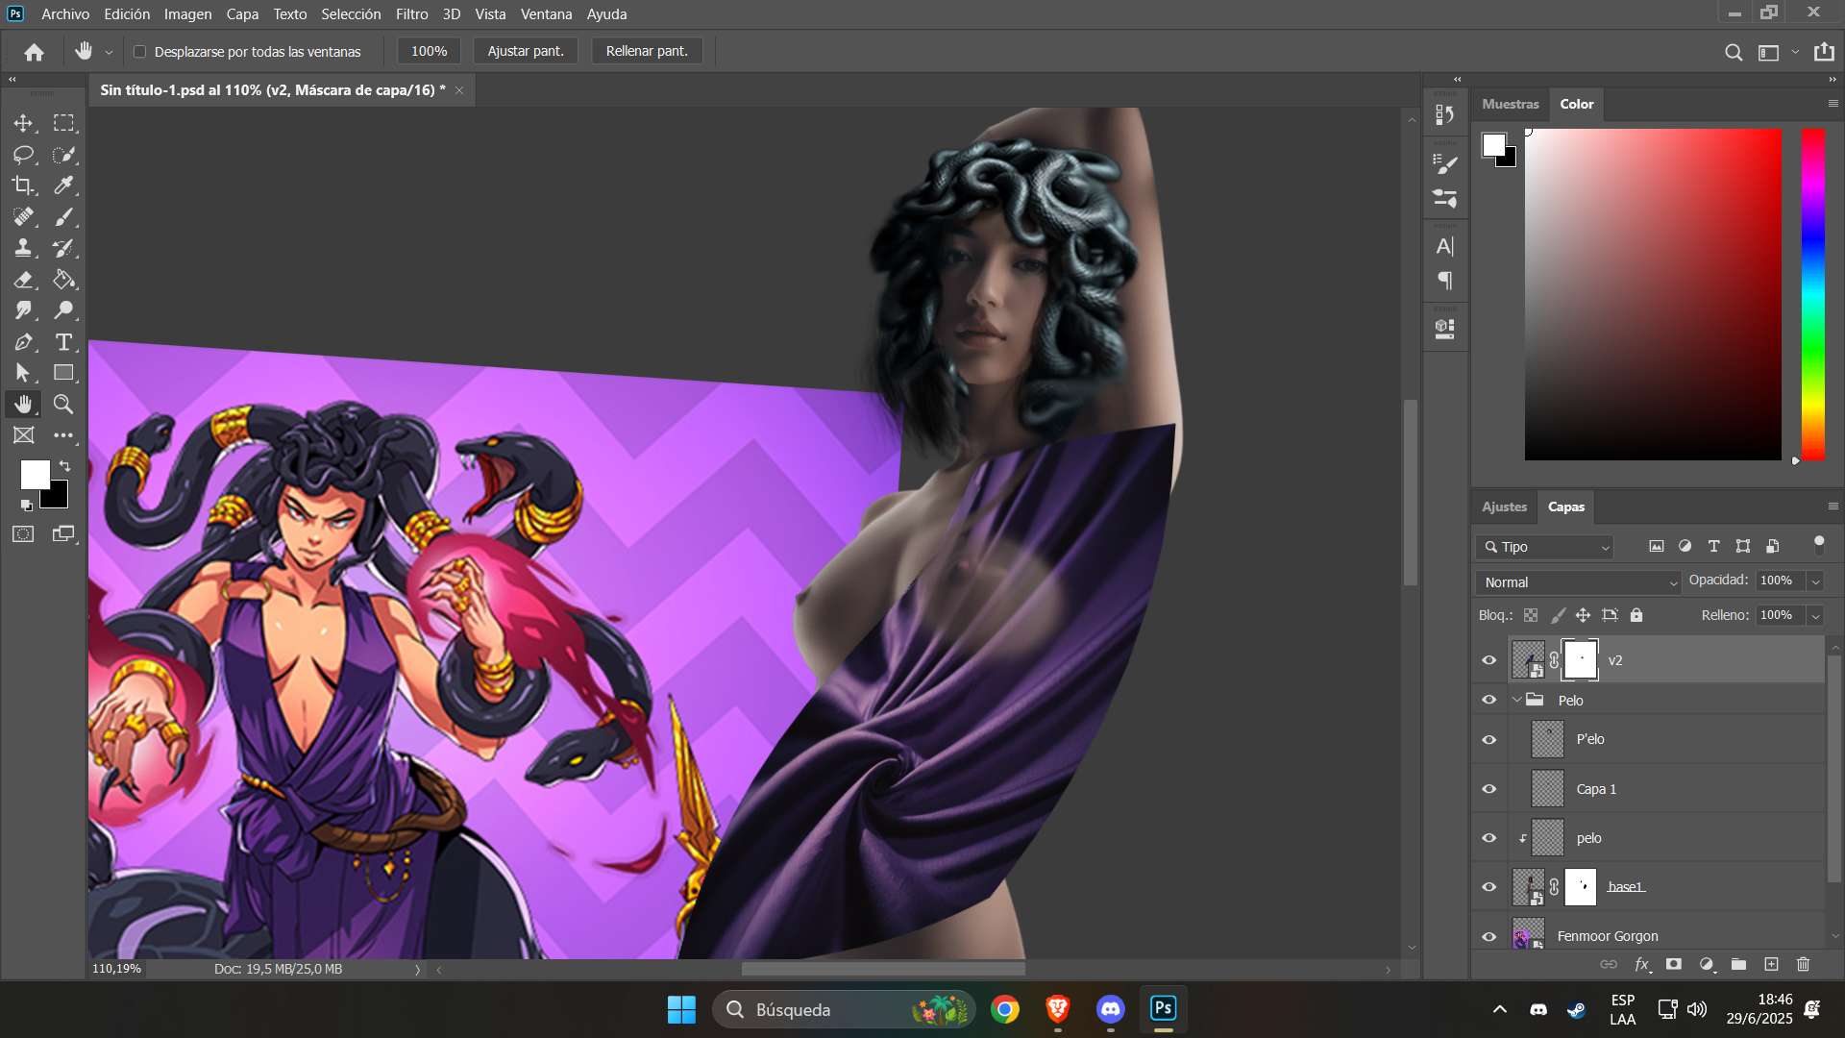Image resolution: width=1845 pixels, height=1038 pixels.
Task: Open the Archivo menu
Action: point(65,14)
